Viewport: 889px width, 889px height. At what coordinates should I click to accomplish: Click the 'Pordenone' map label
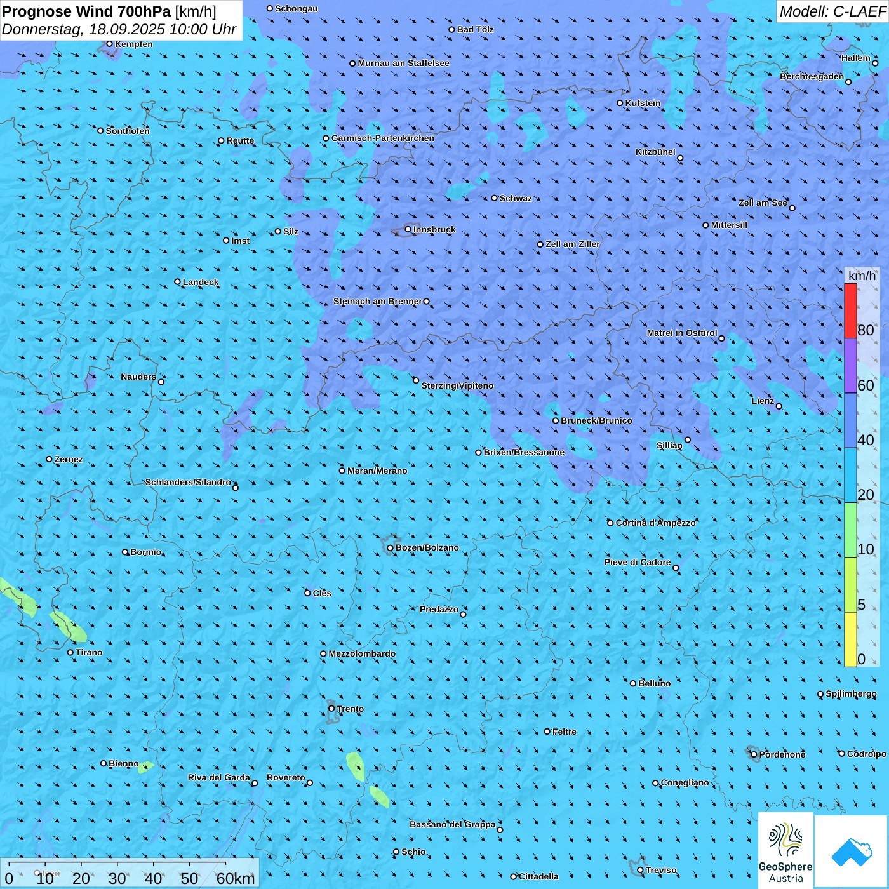point(782,754)
